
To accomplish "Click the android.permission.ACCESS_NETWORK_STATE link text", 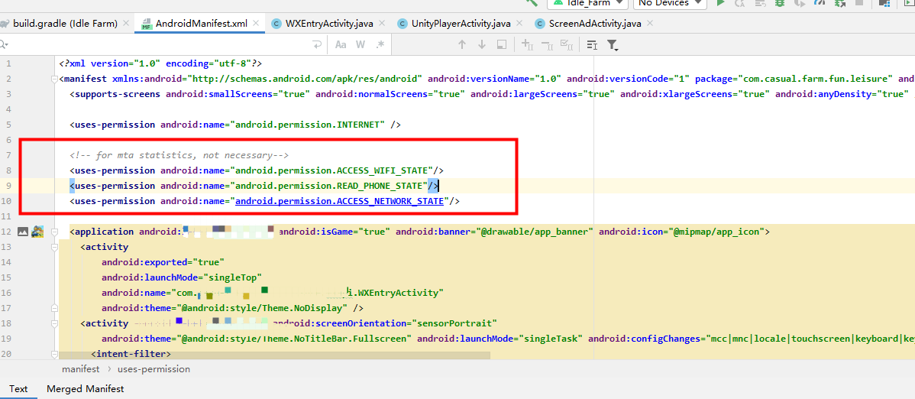I will [339, 201].
